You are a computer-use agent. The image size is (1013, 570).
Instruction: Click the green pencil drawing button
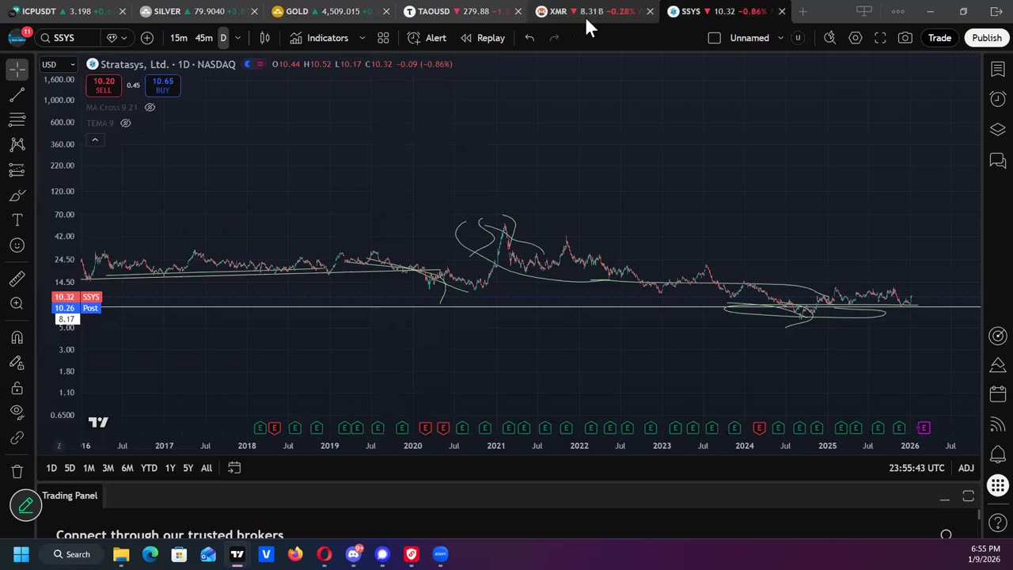[25, 505]
